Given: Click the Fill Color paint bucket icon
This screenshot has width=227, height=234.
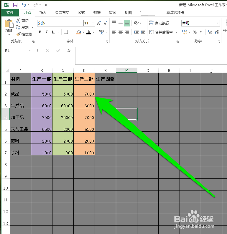Looking at the screenshot, I should point(79,32).
